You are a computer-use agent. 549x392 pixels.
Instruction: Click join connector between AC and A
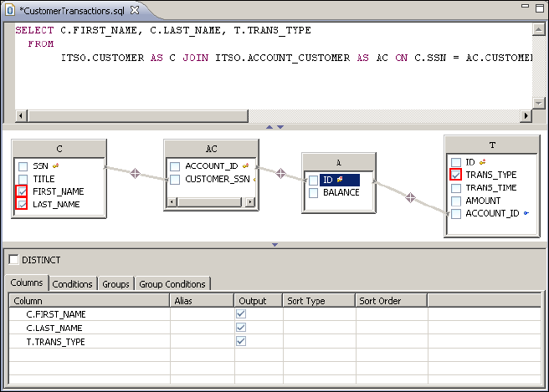click(x=280, y=173)
